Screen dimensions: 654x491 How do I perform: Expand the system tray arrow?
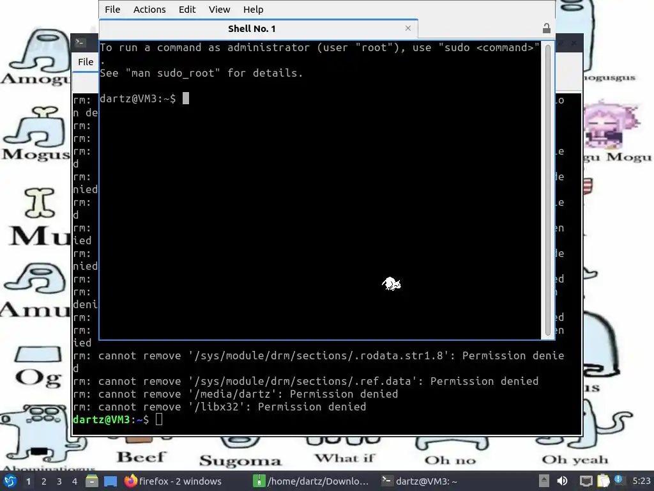544,481
